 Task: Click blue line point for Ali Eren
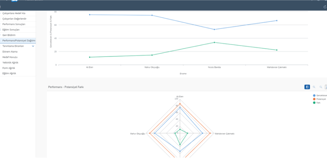[x=90, y=15]
